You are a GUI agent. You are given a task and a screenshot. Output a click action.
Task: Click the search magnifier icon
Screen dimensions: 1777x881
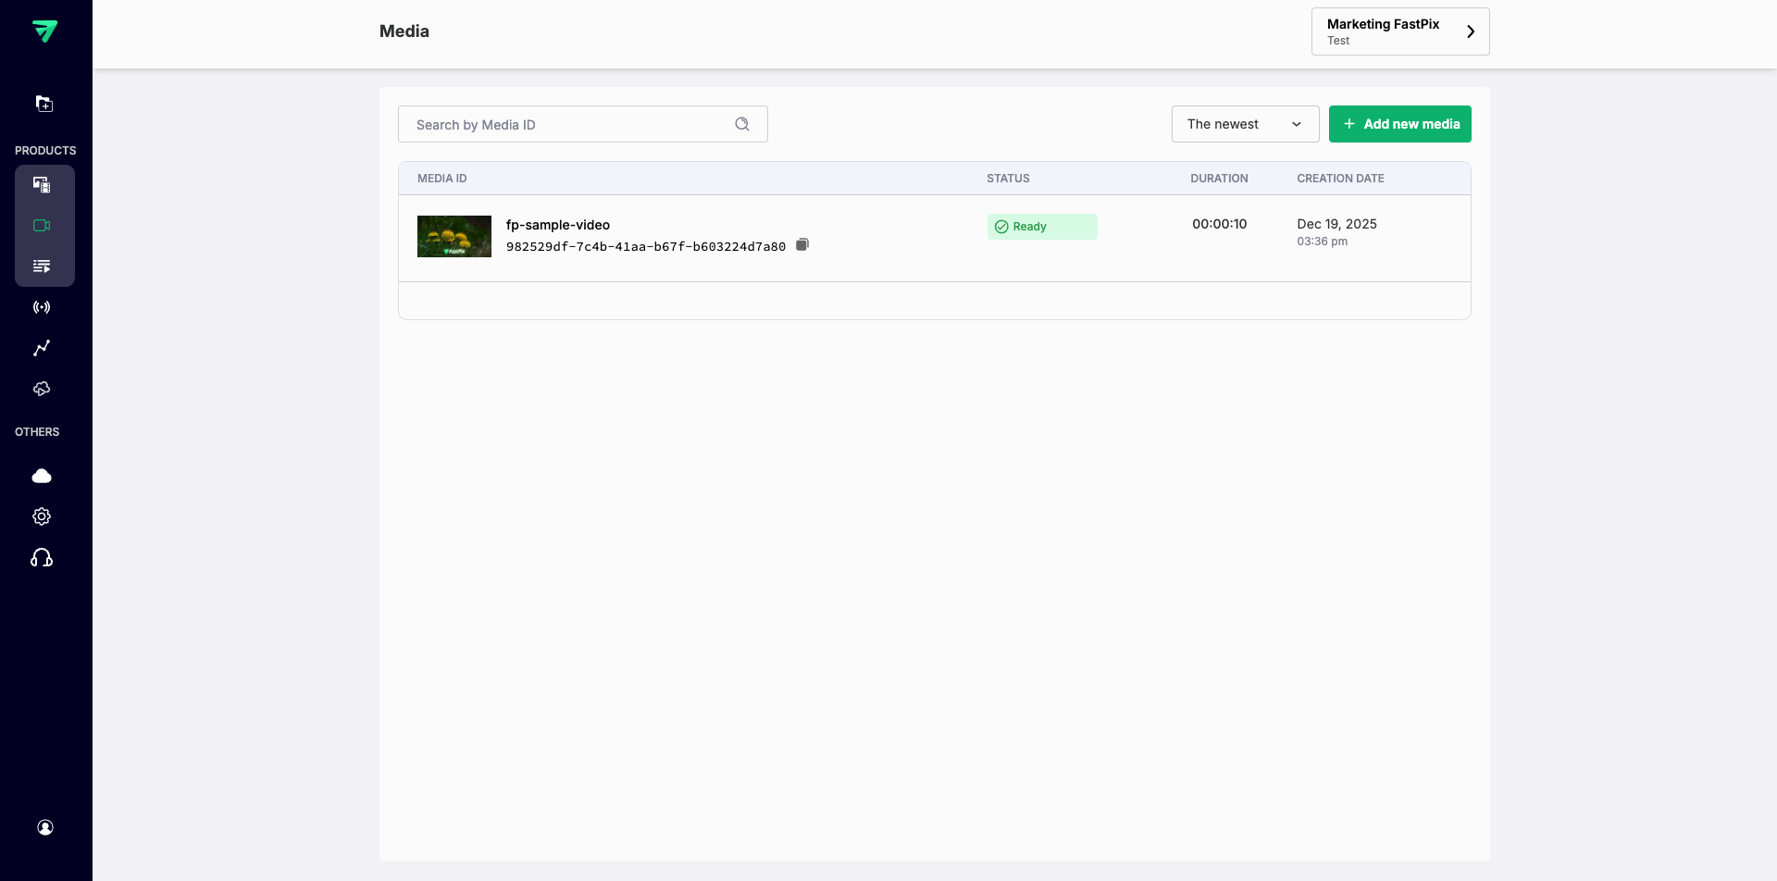(742, 123)
